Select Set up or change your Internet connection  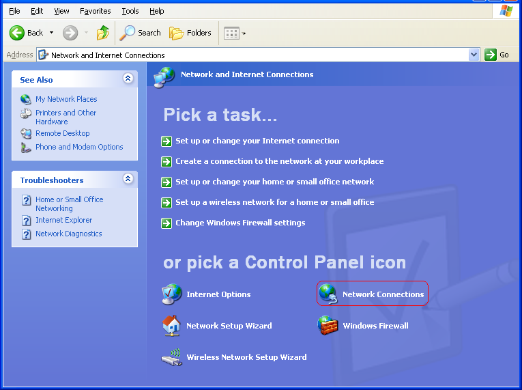click(257, 141)
